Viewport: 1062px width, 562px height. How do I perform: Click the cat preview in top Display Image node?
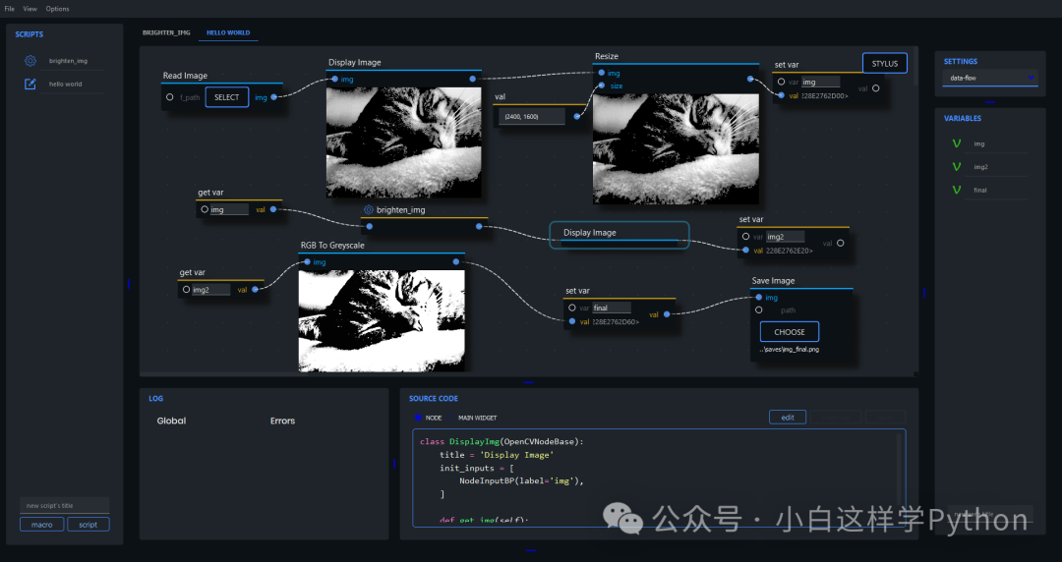404,142
